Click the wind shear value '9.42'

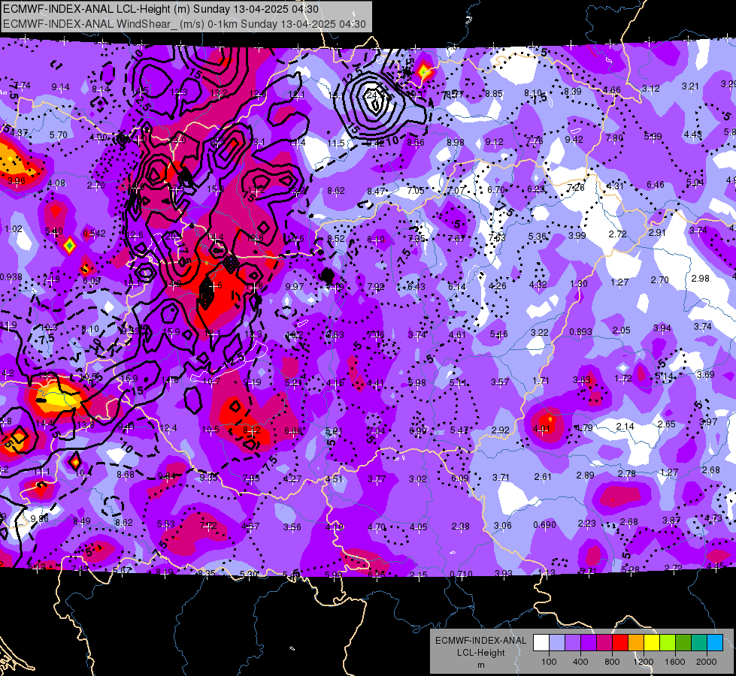coord(574,139)
